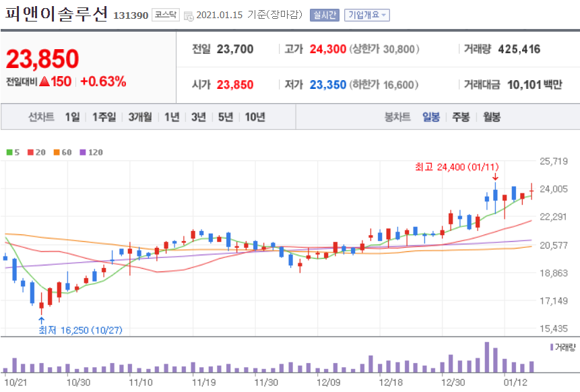Click the +0.63% change percentage

103,81
